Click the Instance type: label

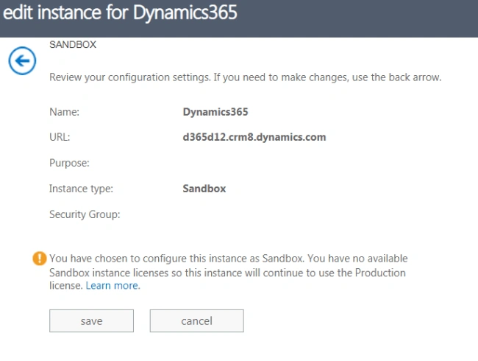point(81,189)
